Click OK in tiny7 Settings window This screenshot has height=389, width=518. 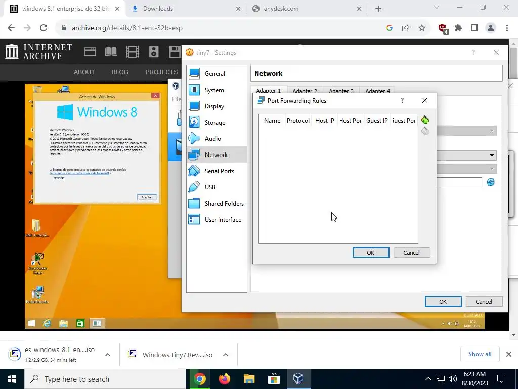pyautogui.click(x=443, y=302)
